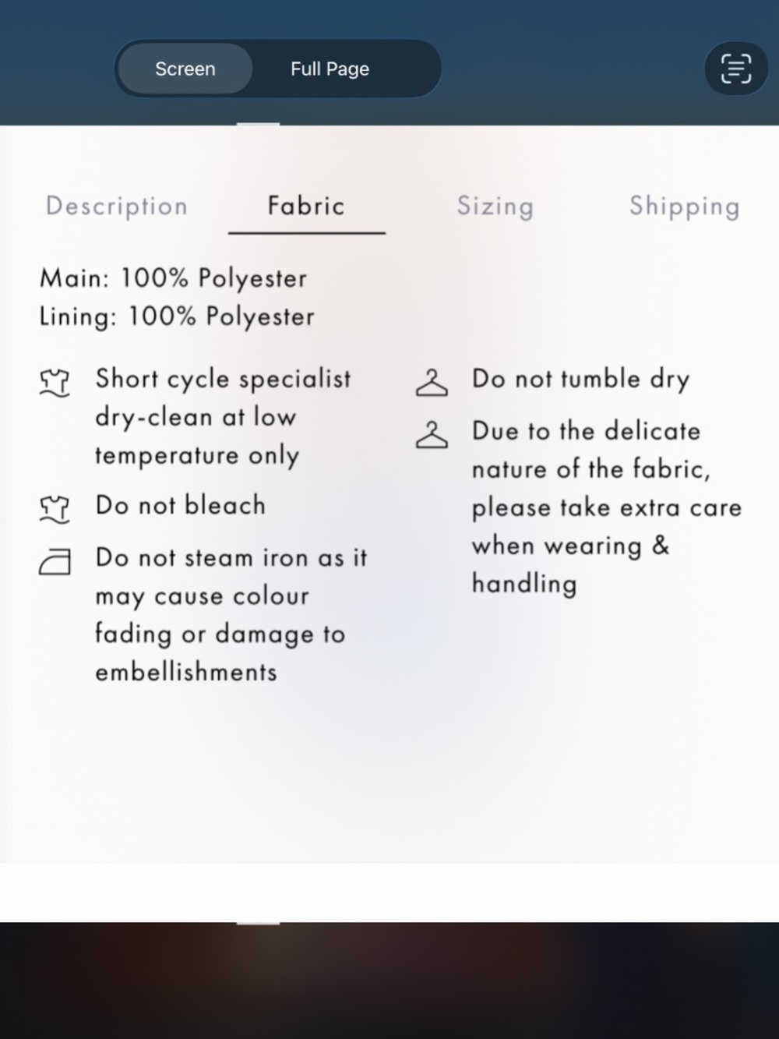Click the hanger icon beside delicate fabric note

[x=432, y=435]
